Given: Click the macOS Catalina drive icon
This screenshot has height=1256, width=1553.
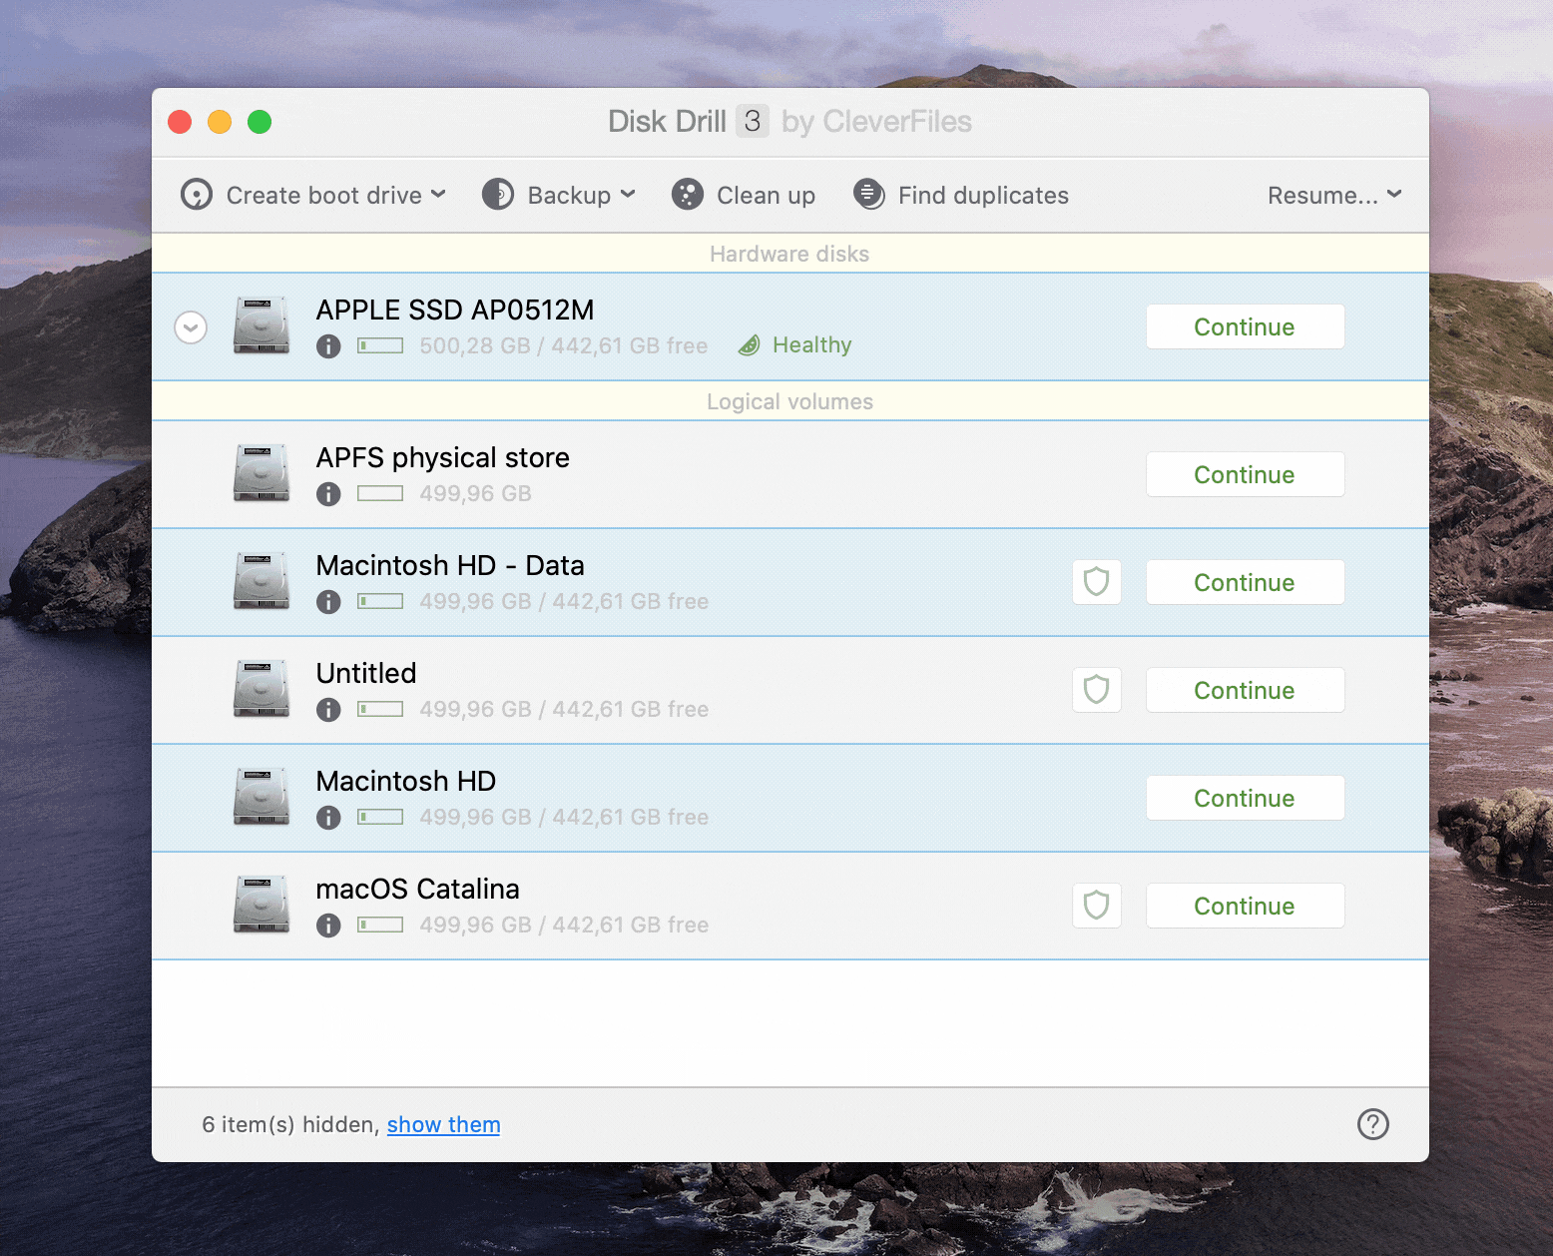Looking at the screenshot, I should [261, 905].
